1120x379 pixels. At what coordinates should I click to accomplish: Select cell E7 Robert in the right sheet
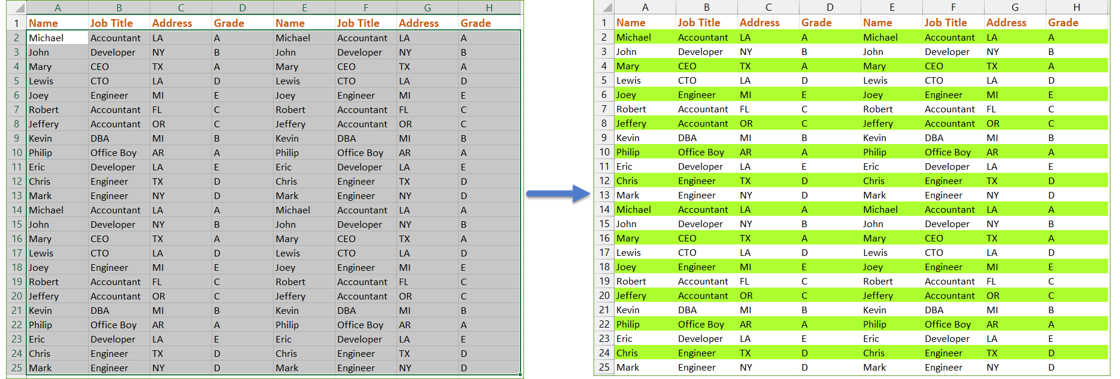pyautogui.click(x=892, y=109)
